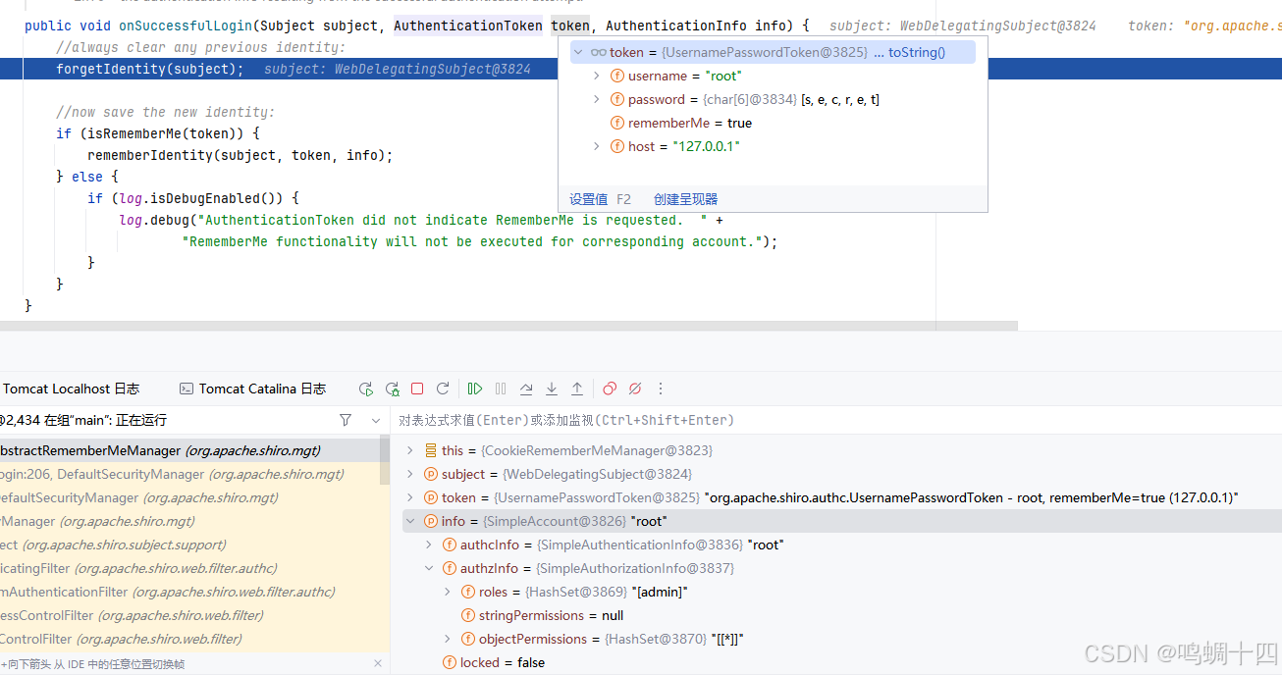Expand the objectPermissions HashSet field

448,639
